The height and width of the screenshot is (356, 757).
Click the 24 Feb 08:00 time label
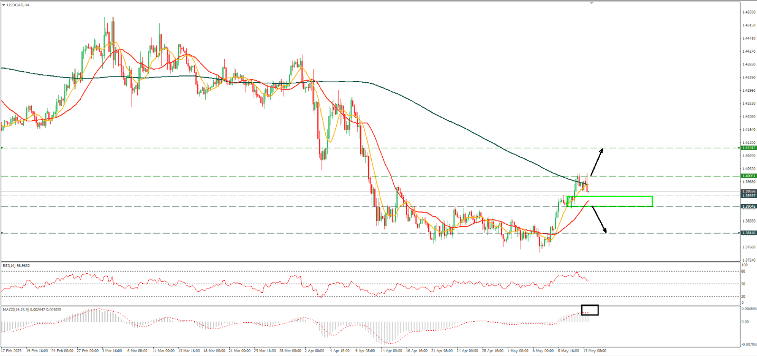tap(61, 350)
